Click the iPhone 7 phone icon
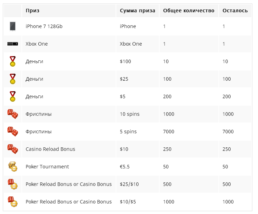 (13, 26)
